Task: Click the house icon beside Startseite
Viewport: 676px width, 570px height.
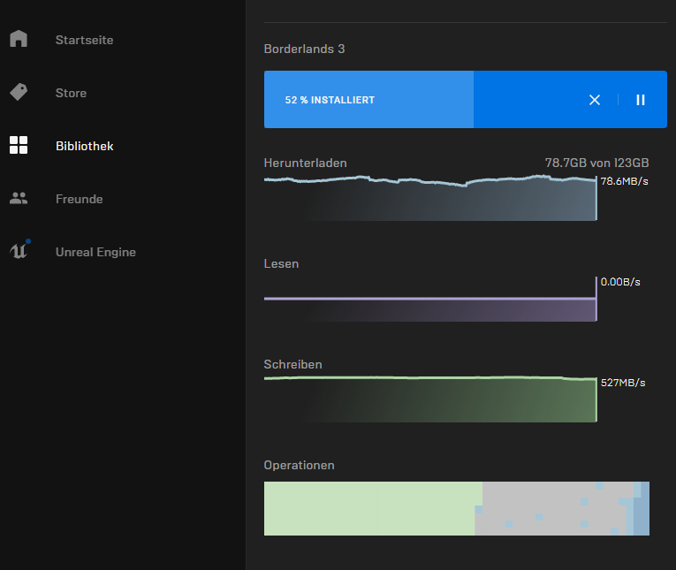Action: 19,40
